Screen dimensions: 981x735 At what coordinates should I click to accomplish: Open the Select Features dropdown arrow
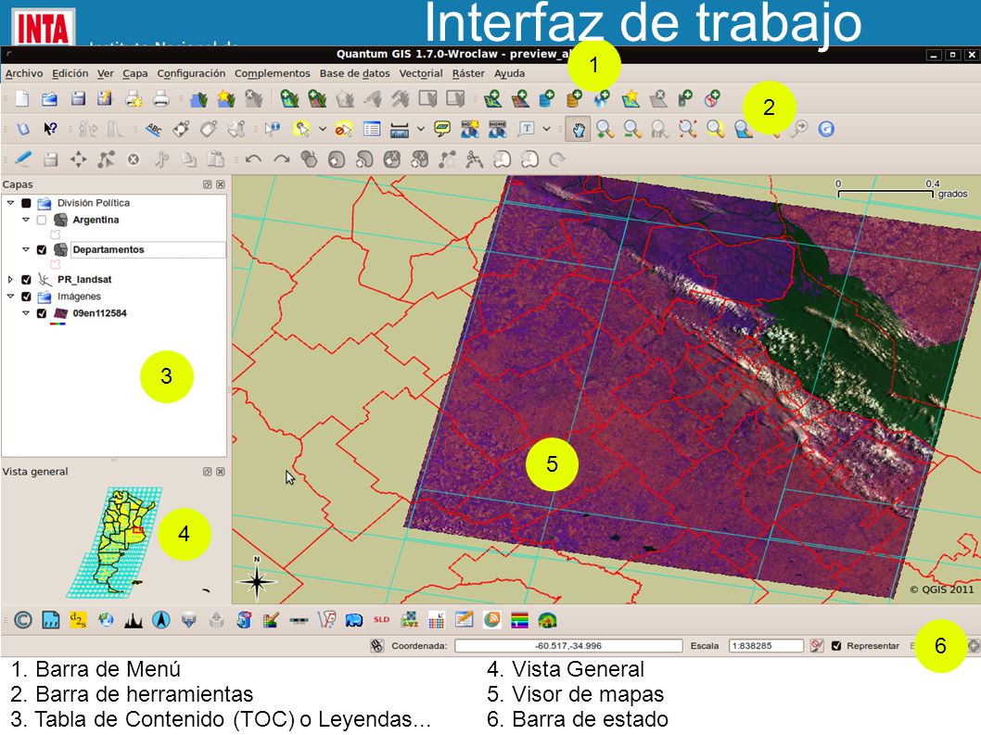[x=322, y=129]
